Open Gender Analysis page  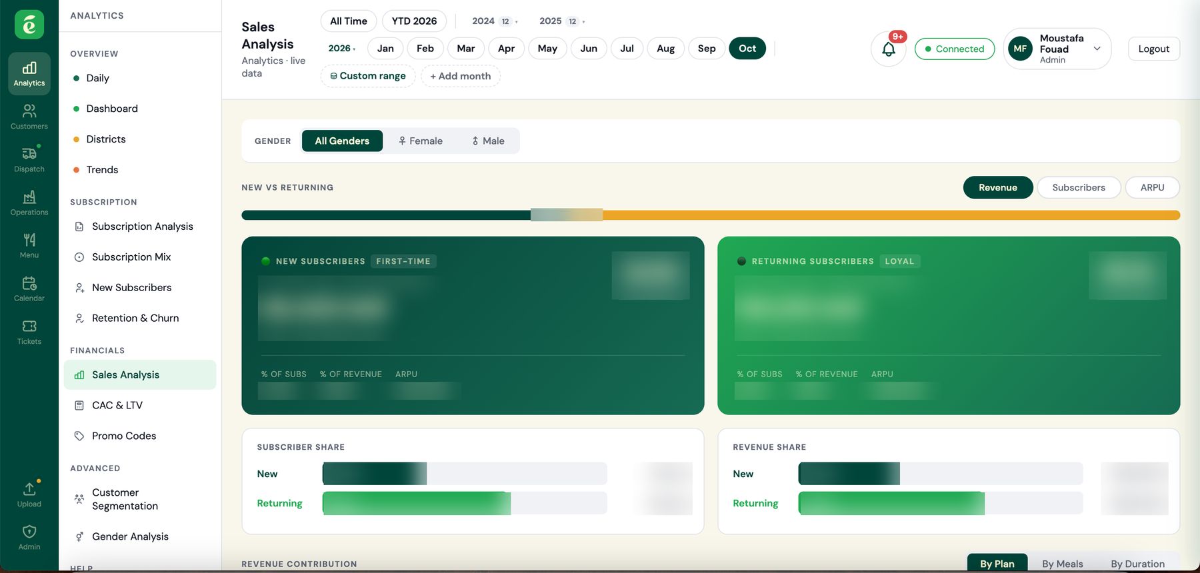pos(140,536)
